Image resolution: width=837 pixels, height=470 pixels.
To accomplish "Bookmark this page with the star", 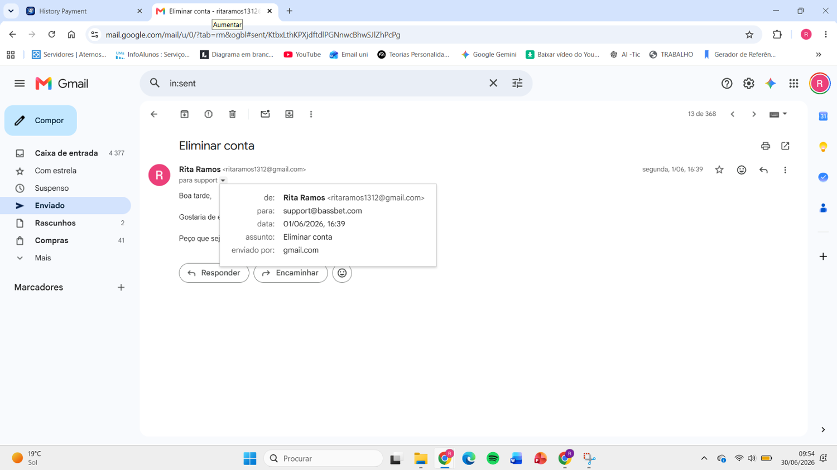I will (749, 35).
